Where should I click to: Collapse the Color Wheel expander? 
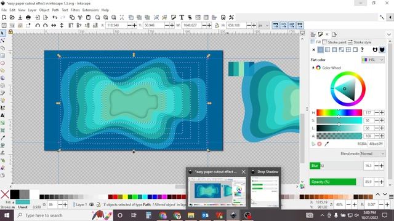[313, 68]
